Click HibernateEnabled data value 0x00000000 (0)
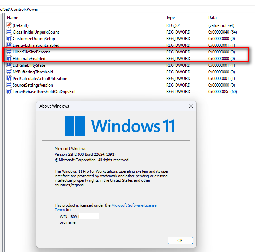This screenshot has height=252, width=255. coord(221,59)
